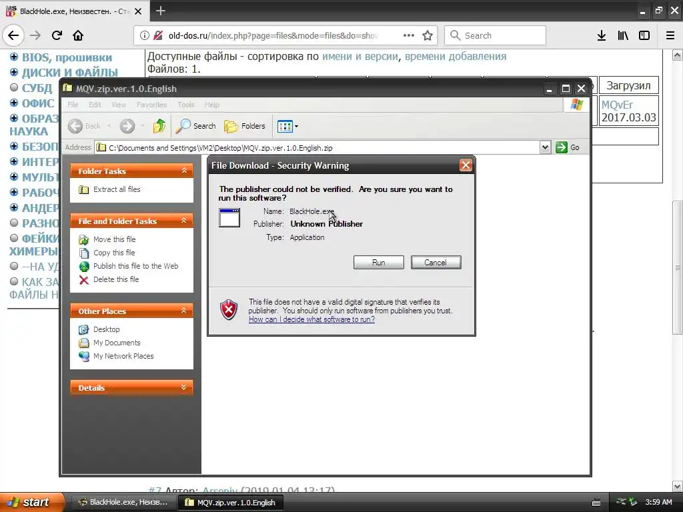Image resolution: width=683 pixels, height=512 pixels.
Task: Click Run in security warning
Action: click(379, 263)
